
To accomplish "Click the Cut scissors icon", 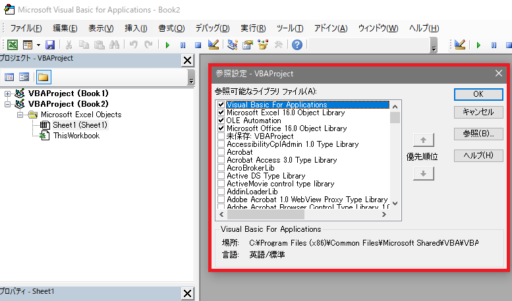I will click(x=69, y=45).
